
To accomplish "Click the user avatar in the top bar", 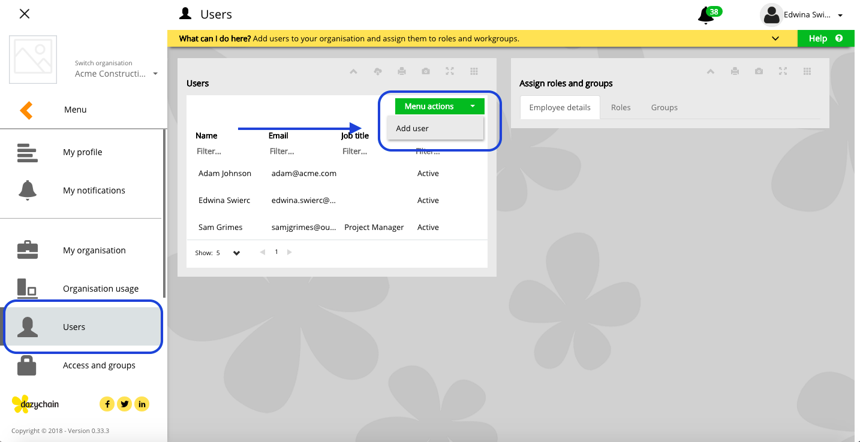I will [x=771, y=15].
